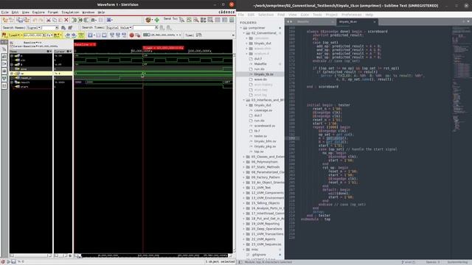Open the Simulation menu in SimVision
Viewport: 472px width, 265px height.
point(70,13)
